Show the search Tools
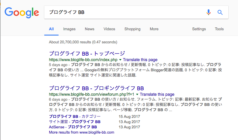The image size is (238, 140). [219, 29]
